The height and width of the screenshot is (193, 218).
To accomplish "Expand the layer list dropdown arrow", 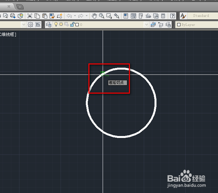I will [146, 25].
